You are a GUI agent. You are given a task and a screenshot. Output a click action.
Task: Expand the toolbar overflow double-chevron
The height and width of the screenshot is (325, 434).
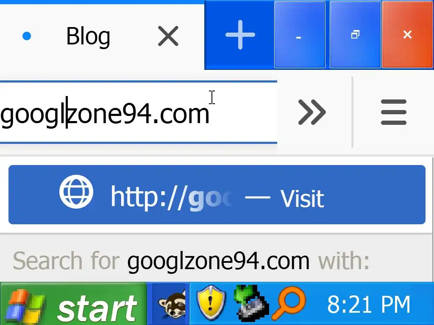pyautogui.click(x=312, y=112)
